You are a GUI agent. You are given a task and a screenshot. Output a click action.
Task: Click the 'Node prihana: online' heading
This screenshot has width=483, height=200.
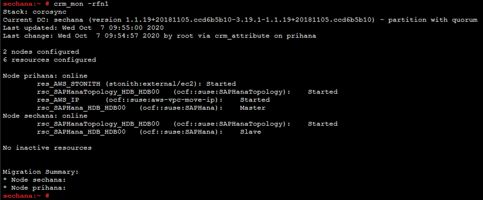[x=45, y=76]
